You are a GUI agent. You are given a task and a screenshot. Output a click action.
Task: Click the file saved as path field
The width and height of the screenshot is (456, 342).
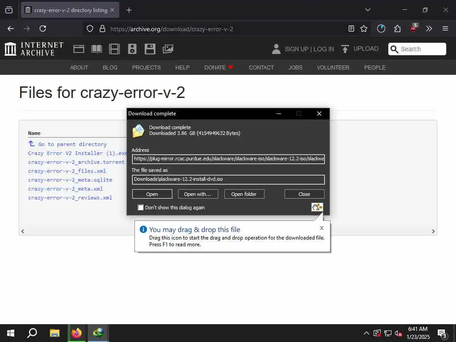228,179
